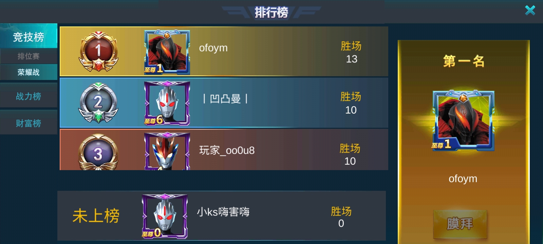This screenshot has width=543, height=244.
Task: Click the bronze rank 3 medal icon
Action: pyautogui.click(x=98, y=152)
